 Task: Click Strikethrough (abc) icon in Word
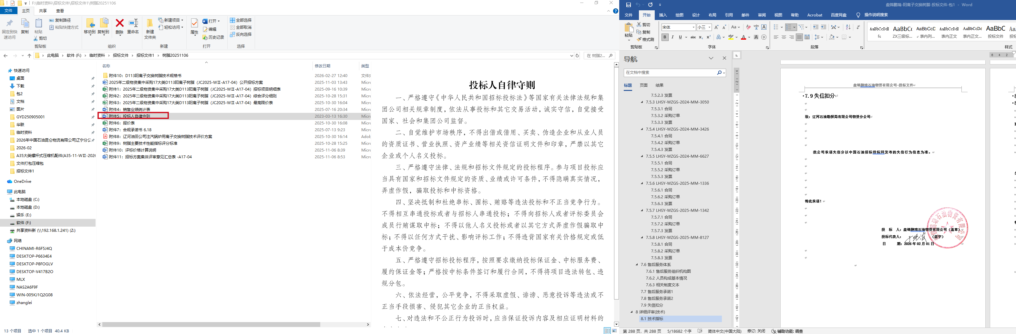693,37
